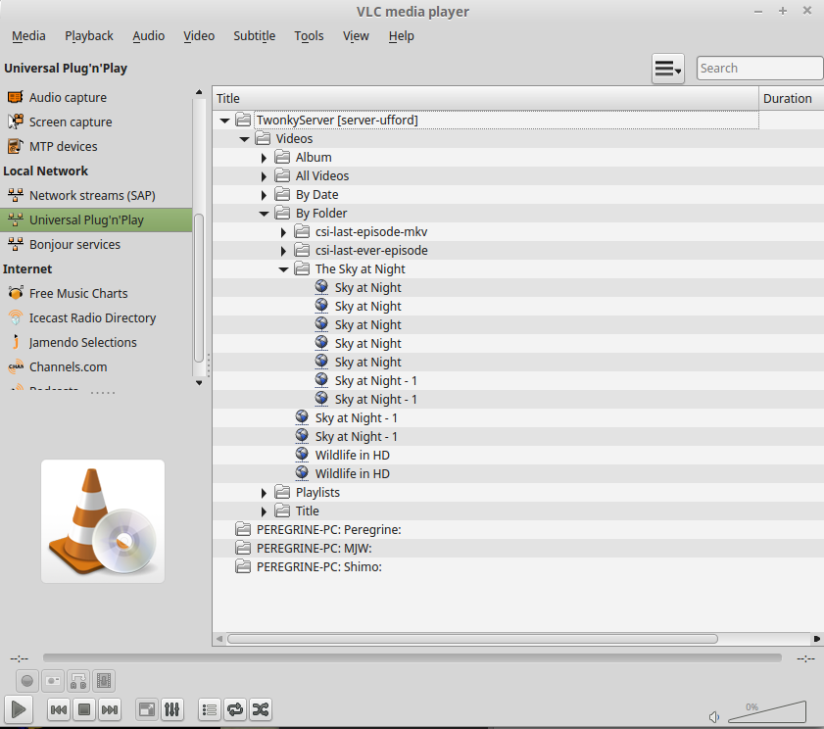
Task: Expand the By Date folder
Action: [x=264, y=195]
